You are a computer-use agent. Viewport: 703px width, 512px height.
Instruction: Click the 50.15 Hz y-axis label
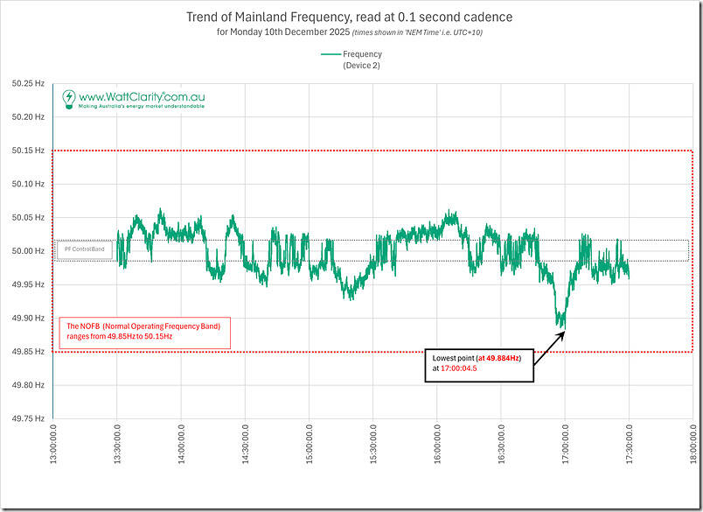coord(28,151)
